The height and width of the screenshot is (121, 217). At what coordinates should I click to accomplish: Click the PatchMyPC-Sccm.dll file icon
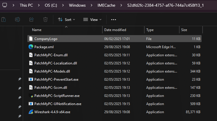[x=31, y=88]
